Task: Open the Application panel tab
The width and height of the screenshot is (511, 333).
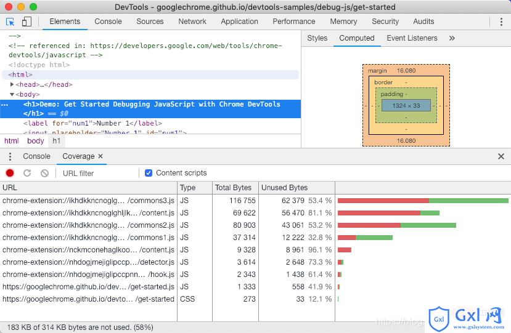Action: (x=240, y=22)
